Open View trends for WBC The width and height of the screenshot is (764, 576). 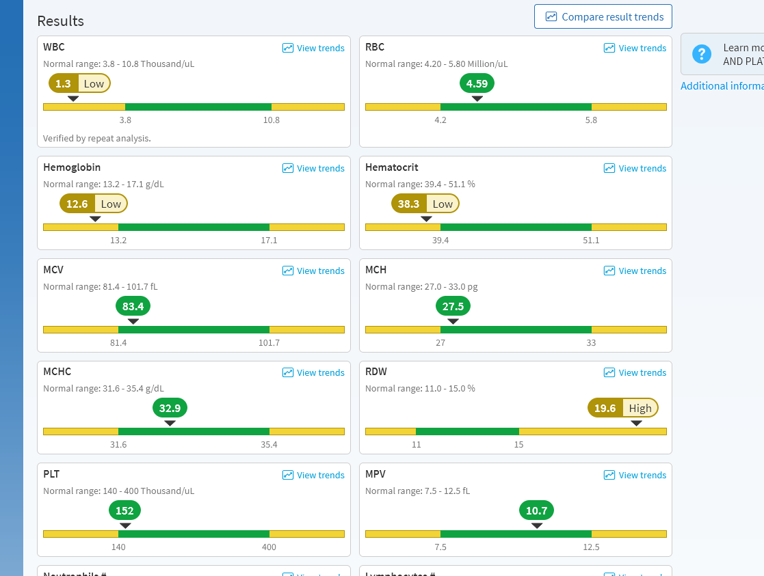pyautogui.click(x=313, y=48)
